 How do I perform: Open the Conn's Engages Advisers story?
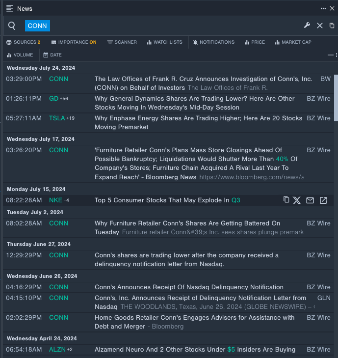pyautogui.click(x=195, y=322)
